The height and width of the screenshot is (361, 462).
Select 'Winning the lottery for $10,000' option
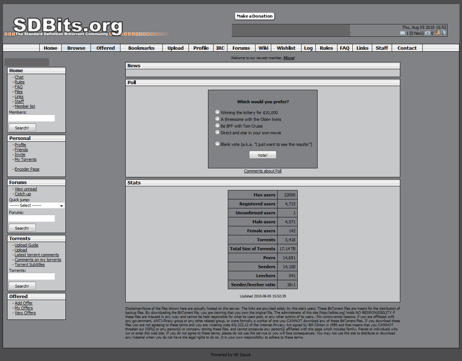tap(217, 112)
